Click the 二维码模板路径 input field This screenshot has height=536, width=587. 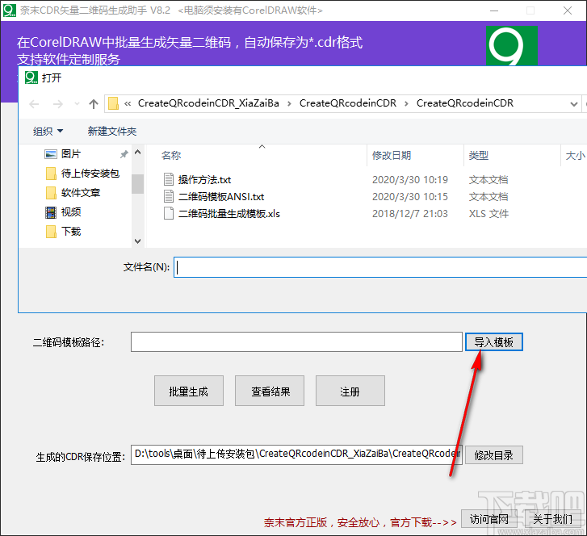(296, 342)
